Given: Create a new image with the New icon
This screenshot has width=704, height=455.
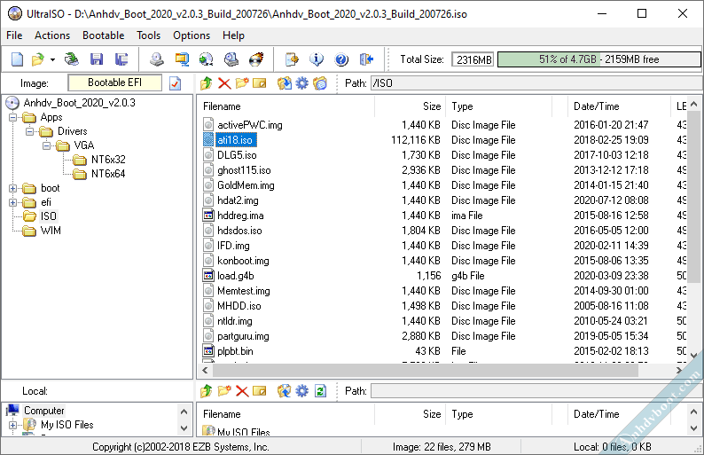Looking at the screenshot, I should (x=17, y=59).
